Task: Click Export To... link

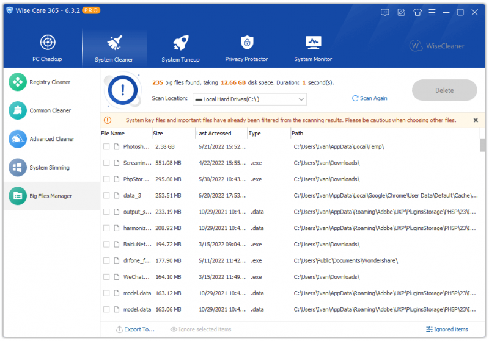Action: pos(139,329)
